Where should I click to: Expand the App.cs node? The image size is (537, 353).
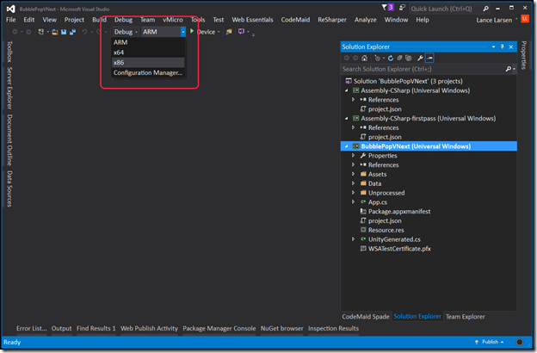[x=353, y=201]
